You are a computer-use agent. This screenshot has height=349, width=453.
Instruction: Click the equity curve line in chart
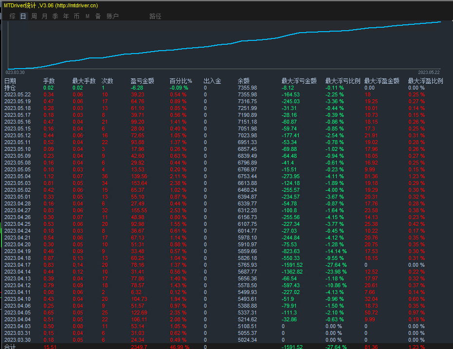point(225,44)
